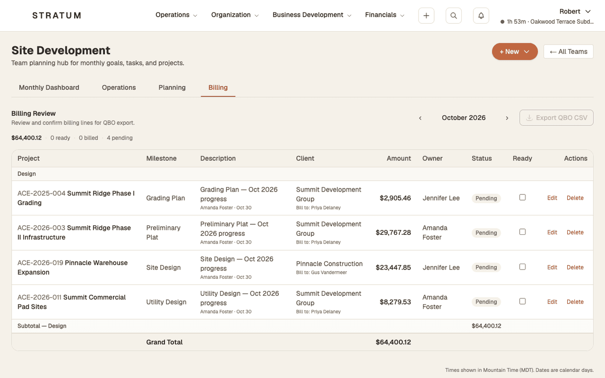Click the October 2026 month label
This screenshot has width=605, height=378.
coord(464,118)
